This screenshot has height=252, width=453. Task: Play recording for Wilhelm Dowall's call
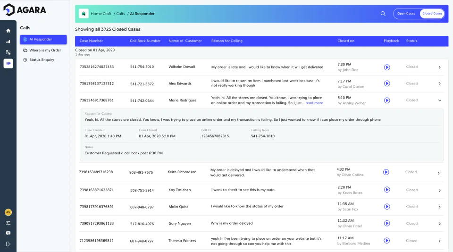click(x=387, y=67)
